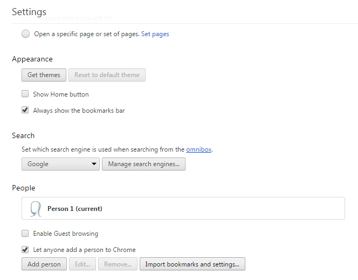Viewport: 358px width, 280px height.
Task: Click Get themes button
Action: pyautogui.click(x=44, y=75)
